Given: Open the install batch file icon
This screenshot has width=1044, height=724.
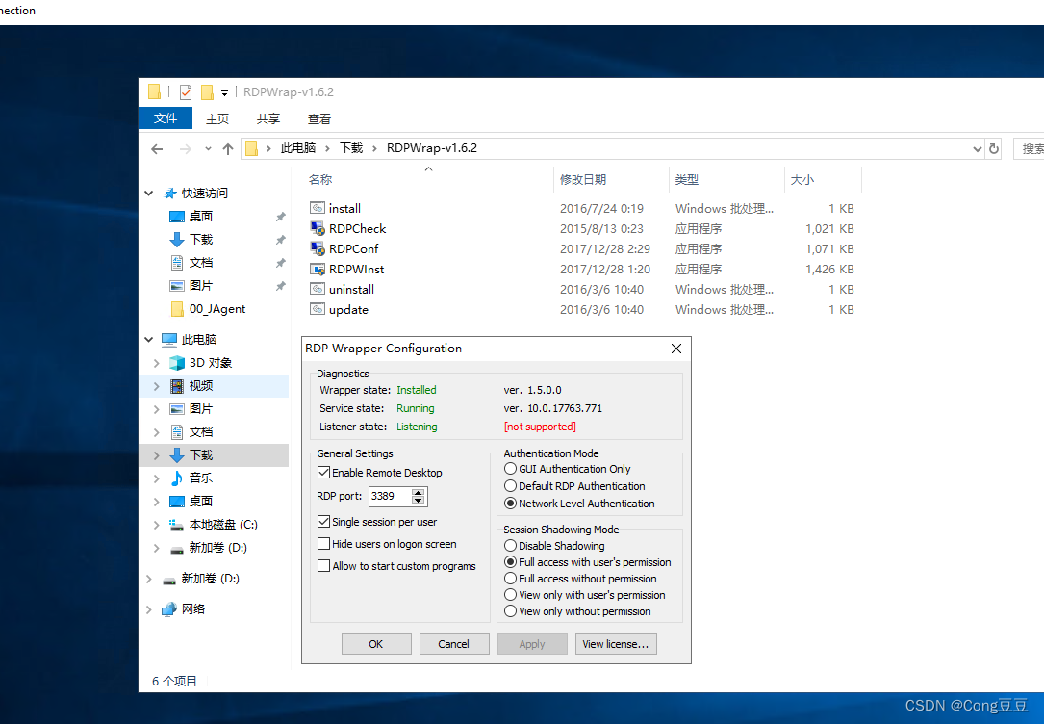Looking at the screenshot, I should coord(318,208).
